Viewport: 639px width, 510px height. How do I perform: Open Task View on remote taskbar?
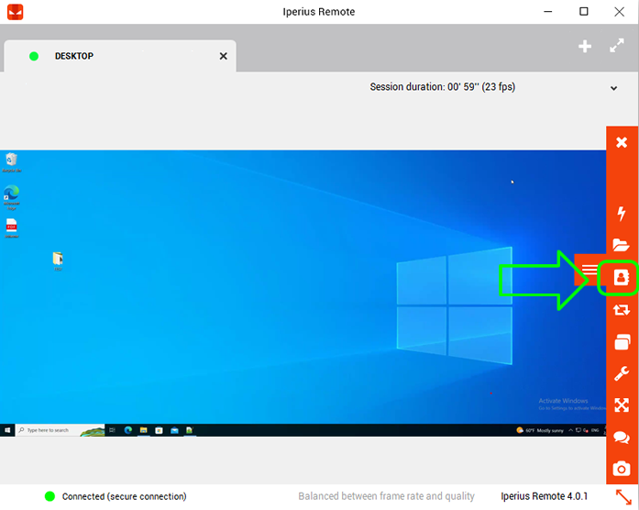coord(113,430)
